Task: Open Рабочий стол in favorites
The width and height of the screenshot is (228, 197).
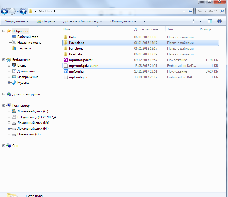Action: (28, 37)
